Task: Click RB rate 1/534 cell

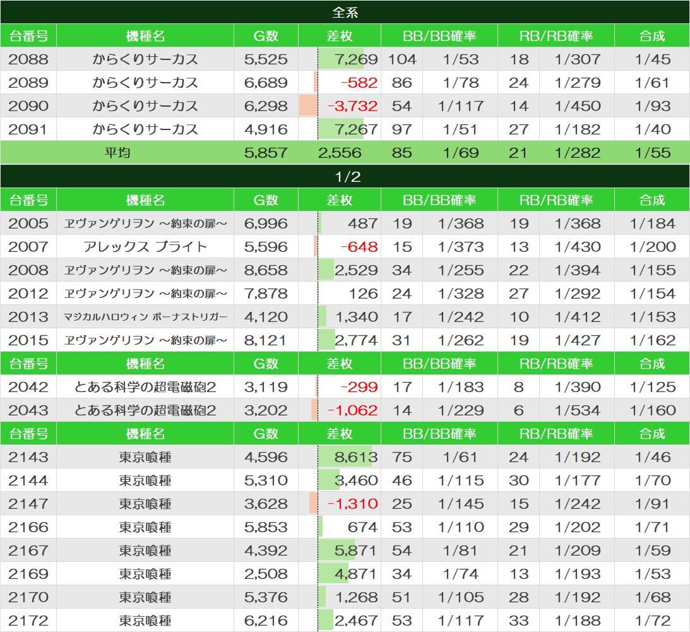Action: (x=578, y=410)
